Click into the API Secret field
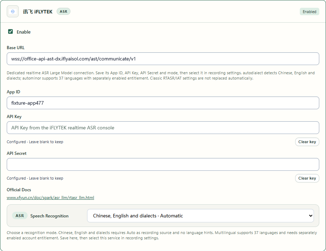 (x=163, y=164)
